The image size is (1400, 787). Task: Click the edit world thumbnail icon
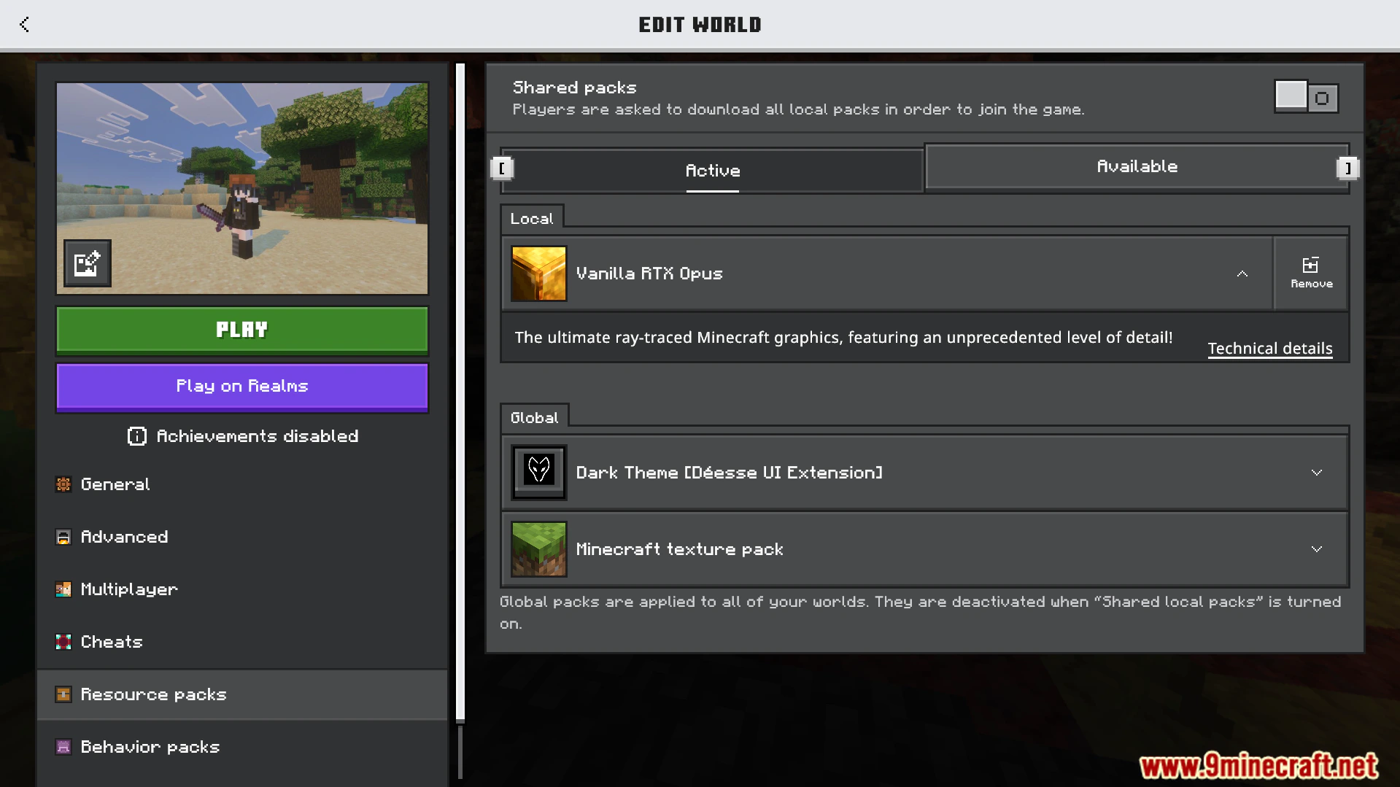tap(87, 263)
